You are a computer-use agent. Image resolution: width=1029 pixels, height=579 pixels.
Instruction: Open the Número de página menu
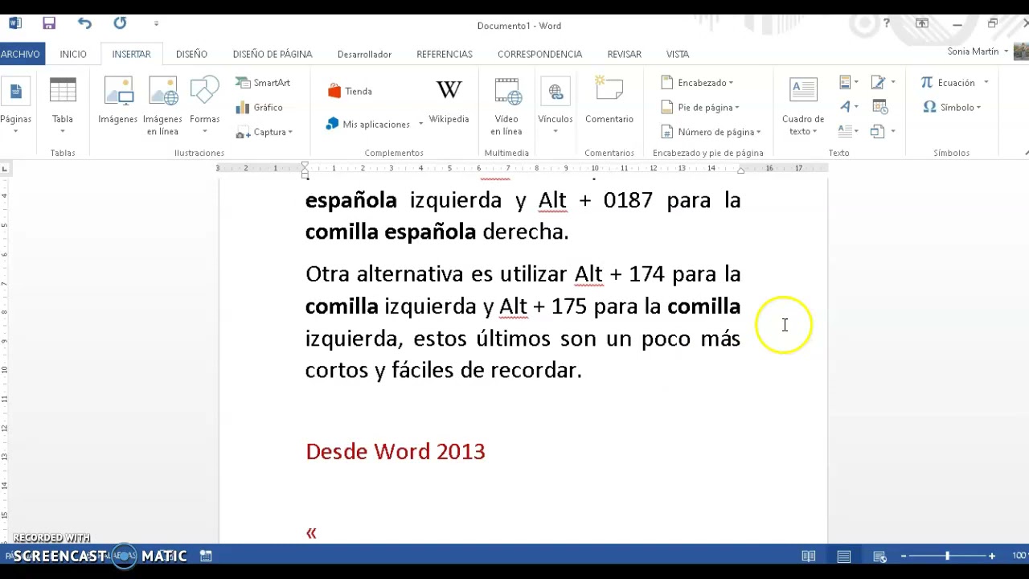point(711,132)
